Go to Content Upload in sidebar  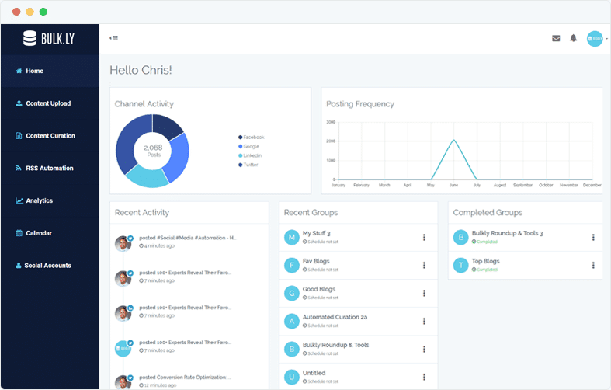[48, 103]
